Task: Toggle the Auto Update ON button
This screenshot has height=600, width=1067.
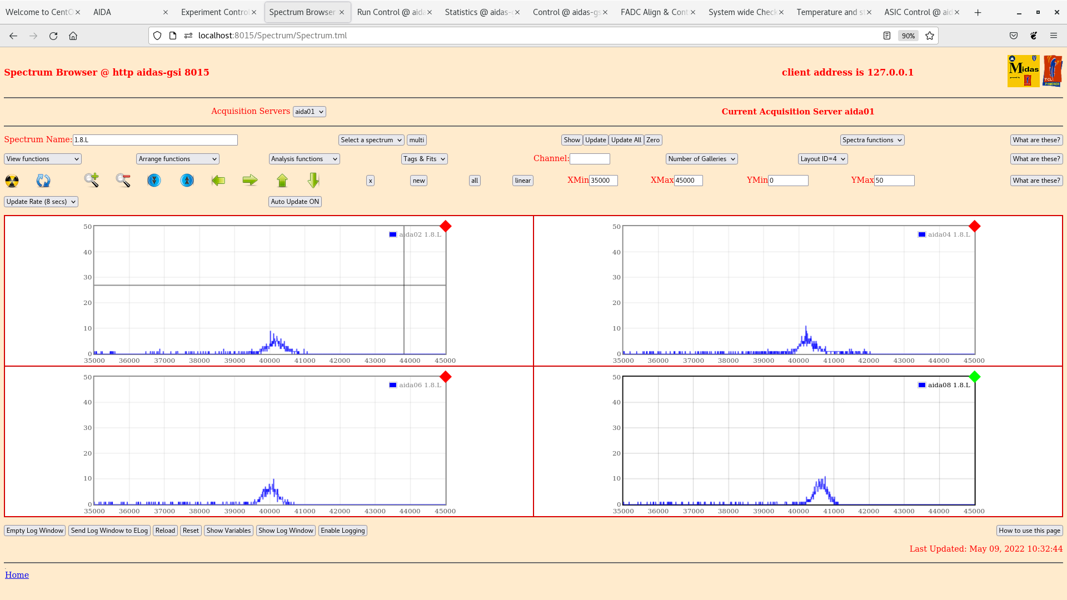Action: point(295,202)
